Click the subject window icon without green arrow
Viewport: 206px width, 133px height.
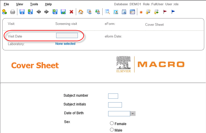[89, 12]
